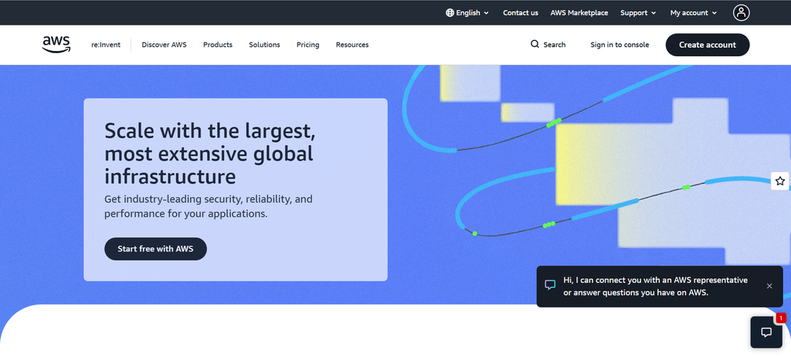Click Sign in to console

pos(620,44)
